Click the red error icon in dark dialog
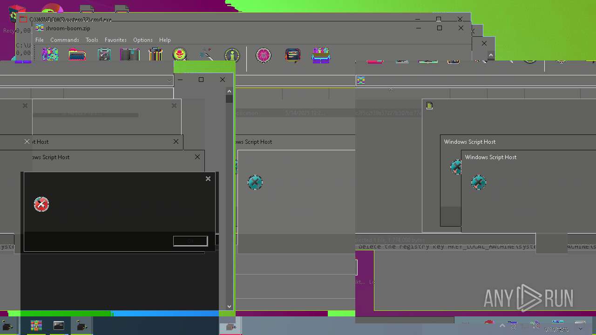596x335 pixels. 41,204
